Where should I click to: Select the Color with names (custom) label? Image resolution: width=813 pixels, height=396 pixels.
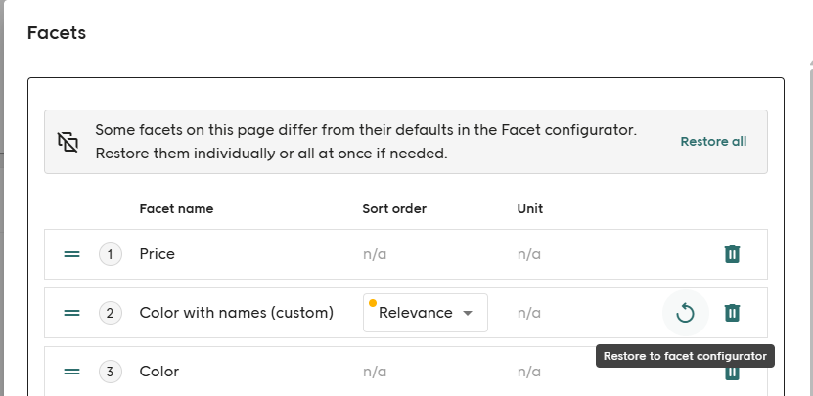click(x=237, y=313)
